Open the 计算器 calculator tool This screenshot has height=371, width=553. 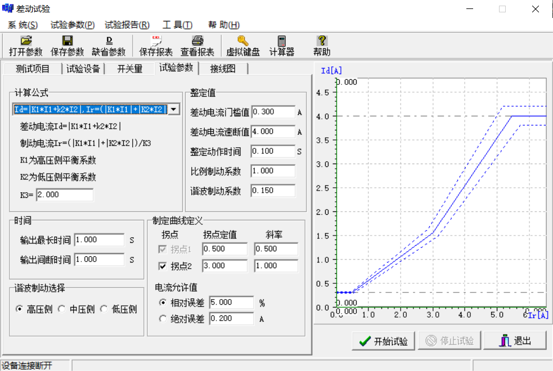[281, 45]
